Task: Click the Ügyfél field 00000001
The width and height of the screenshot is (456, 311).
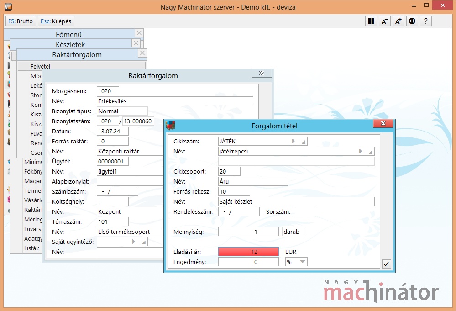Action: [113, 161]
